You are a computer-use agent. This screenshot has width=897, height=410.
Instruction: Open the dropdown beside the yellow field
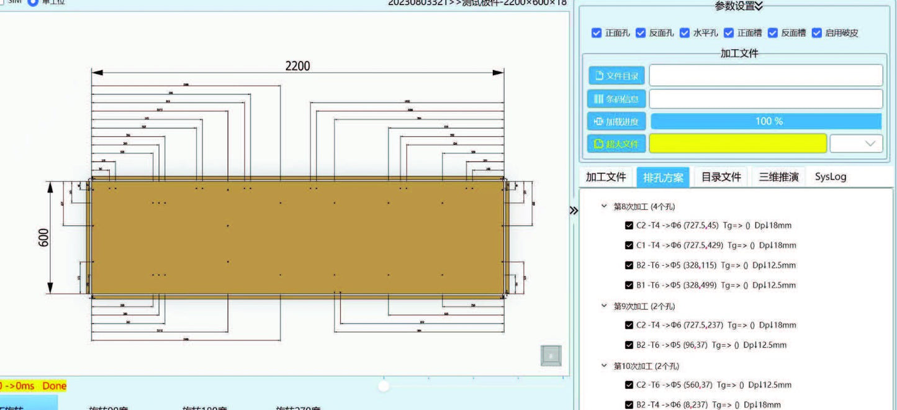pyautogui.click(x=856, y=144)
